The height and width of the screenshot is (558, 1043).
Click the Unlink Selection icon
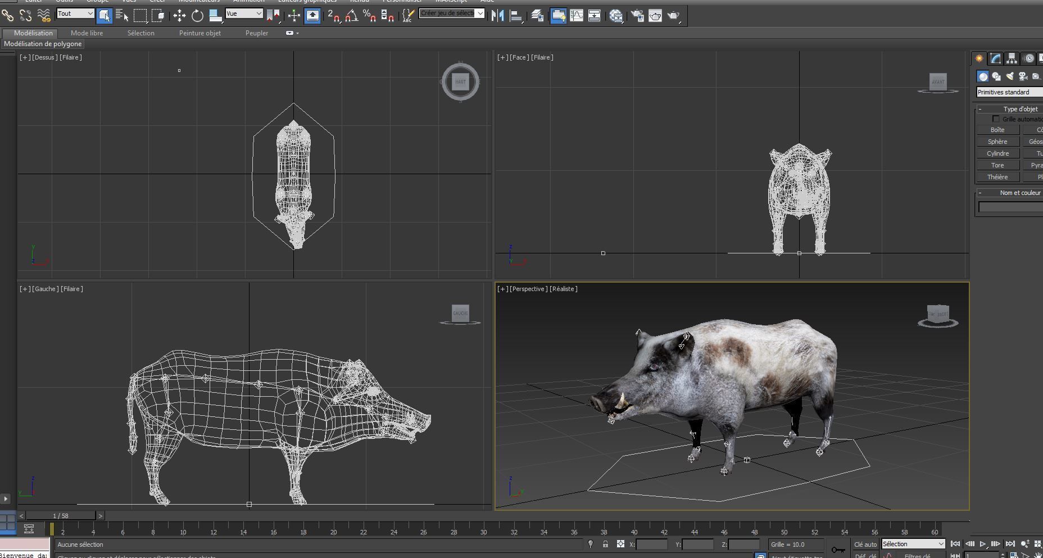(x=26, y=16)
